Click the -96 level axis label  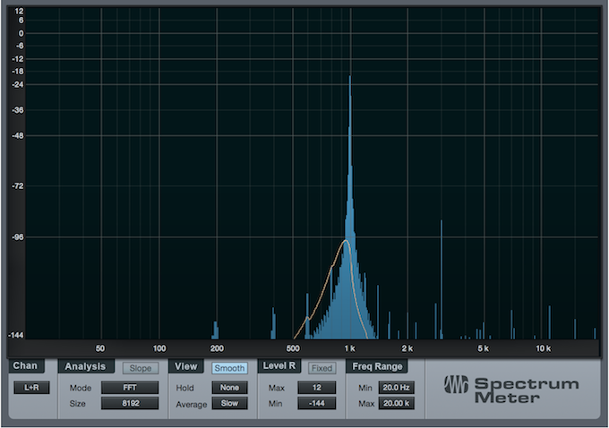(18, 237)
